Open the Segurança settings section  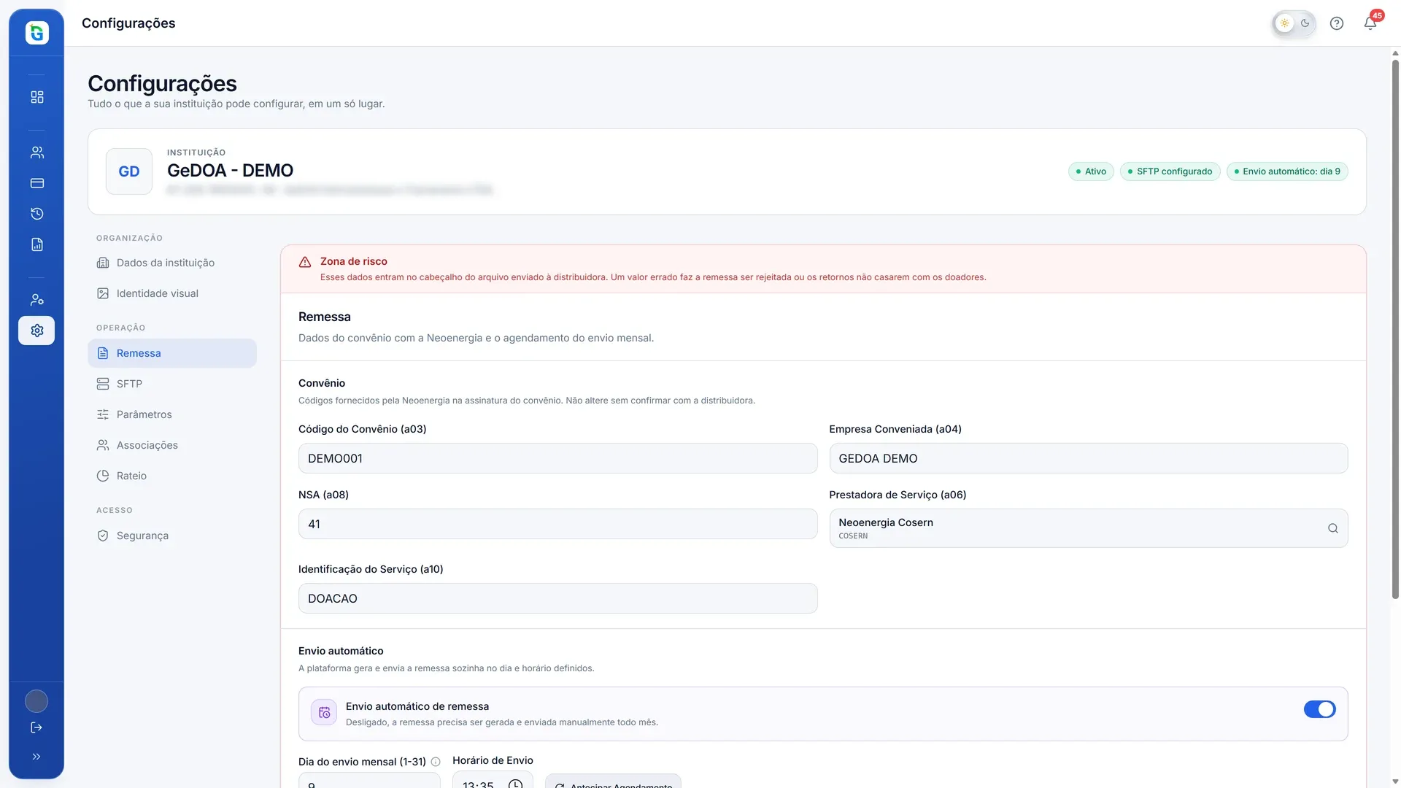[172, 536]
